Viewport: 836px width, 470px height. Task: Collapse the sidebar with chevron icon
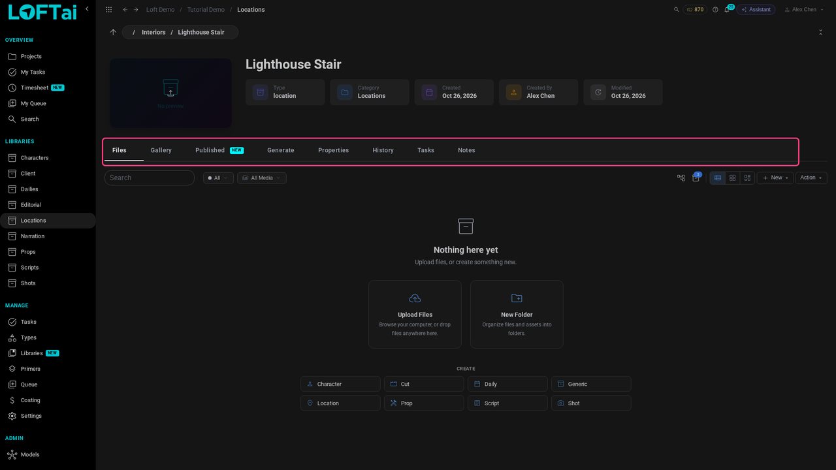pyautogui.click(x=87, y=9)
